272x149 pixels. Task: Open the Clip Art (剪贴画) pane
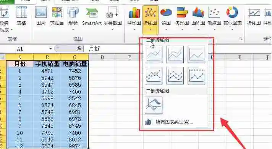point(57,16)
